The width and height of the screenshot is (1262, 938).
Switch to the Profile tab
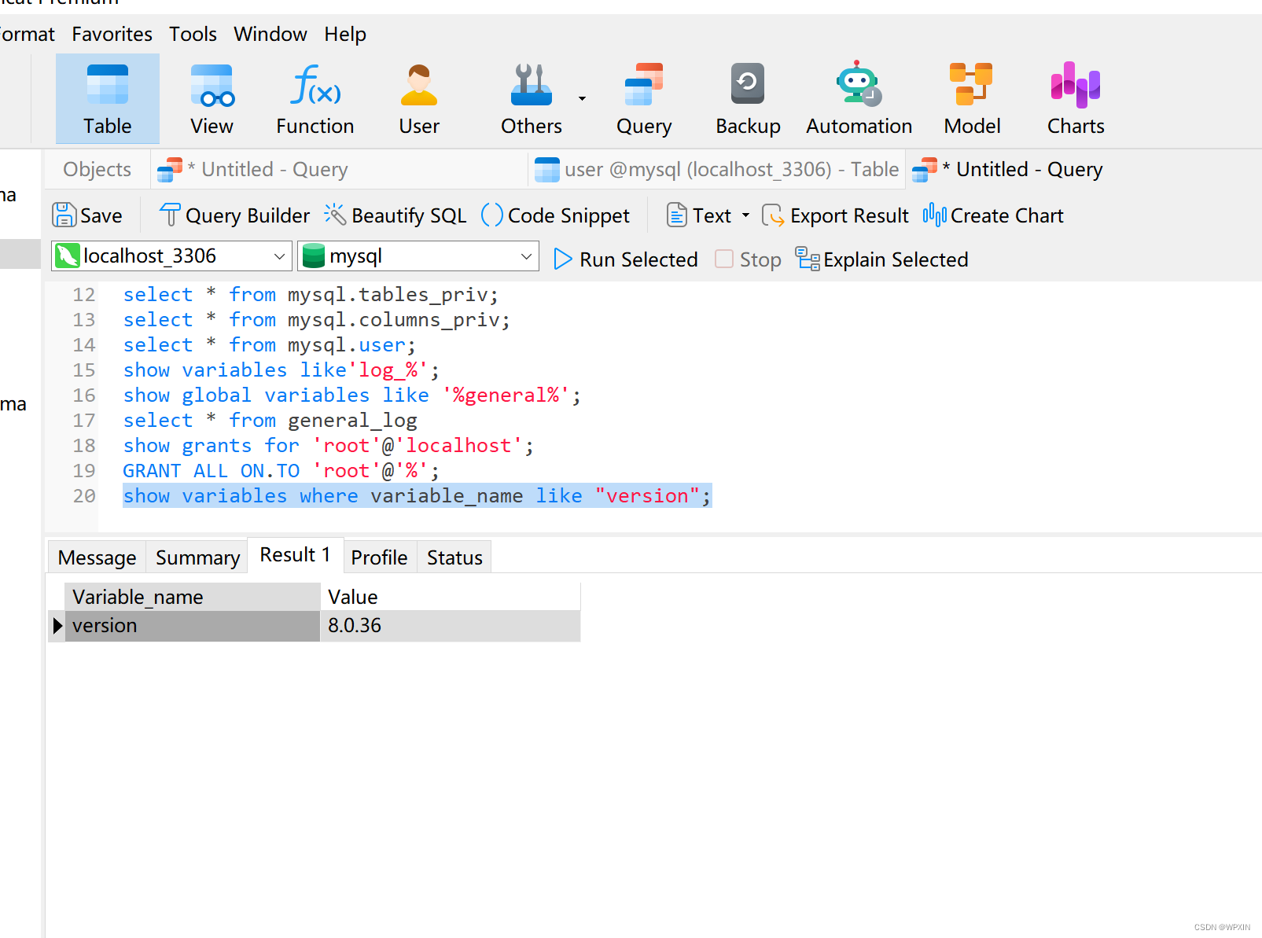click(379, 557)
